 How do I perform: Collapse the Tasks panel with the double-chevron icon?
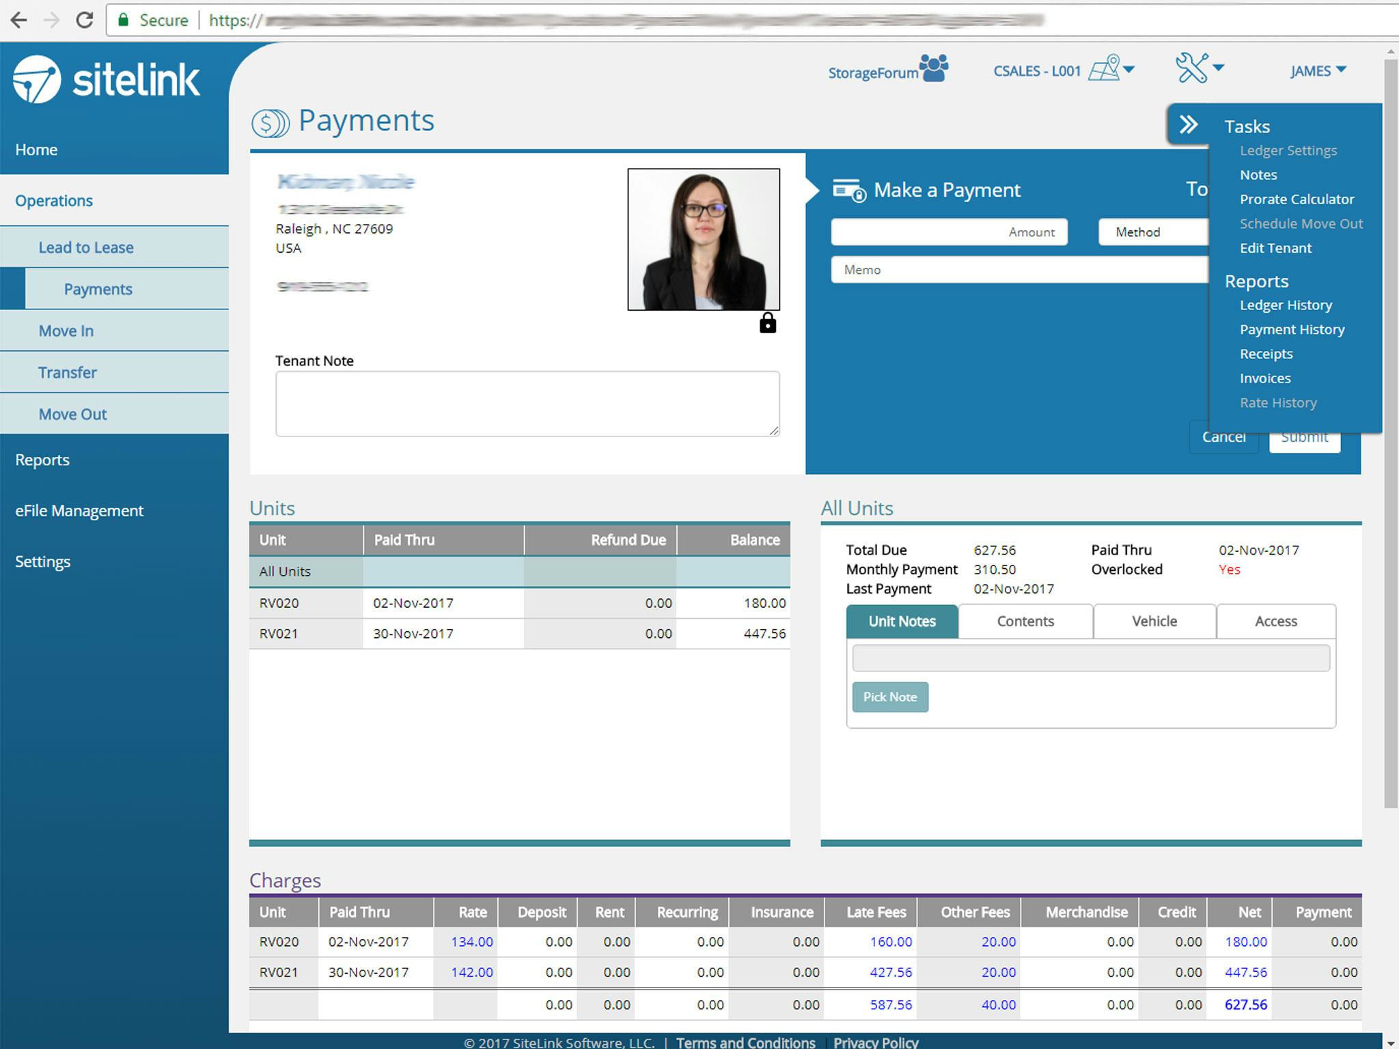(x=1189, y=125)
